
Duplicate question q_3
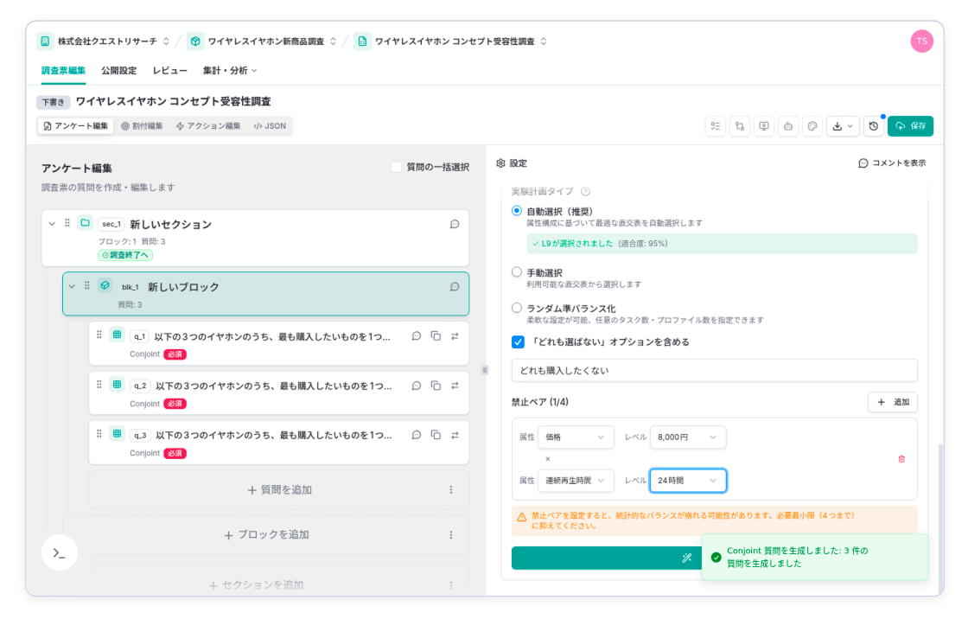[436, 435]
